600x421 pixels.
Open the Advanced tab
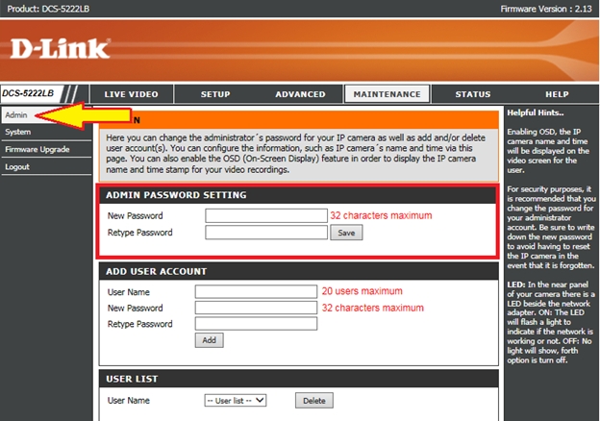(300, 94)
